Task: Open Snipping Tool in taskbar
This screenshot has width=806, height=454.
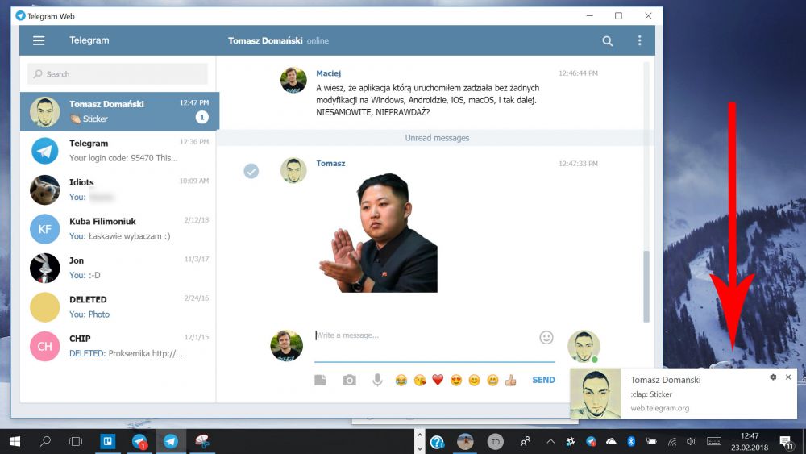Action: click(202, 441)
